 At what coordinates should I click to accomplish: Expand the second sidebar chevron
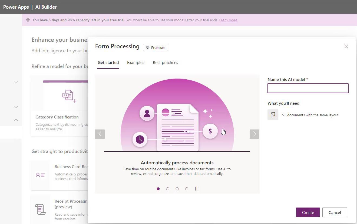click(x=16, y=107)
